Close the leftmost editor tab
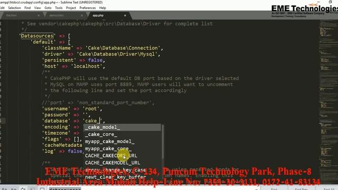 click(x=39, y=15)
